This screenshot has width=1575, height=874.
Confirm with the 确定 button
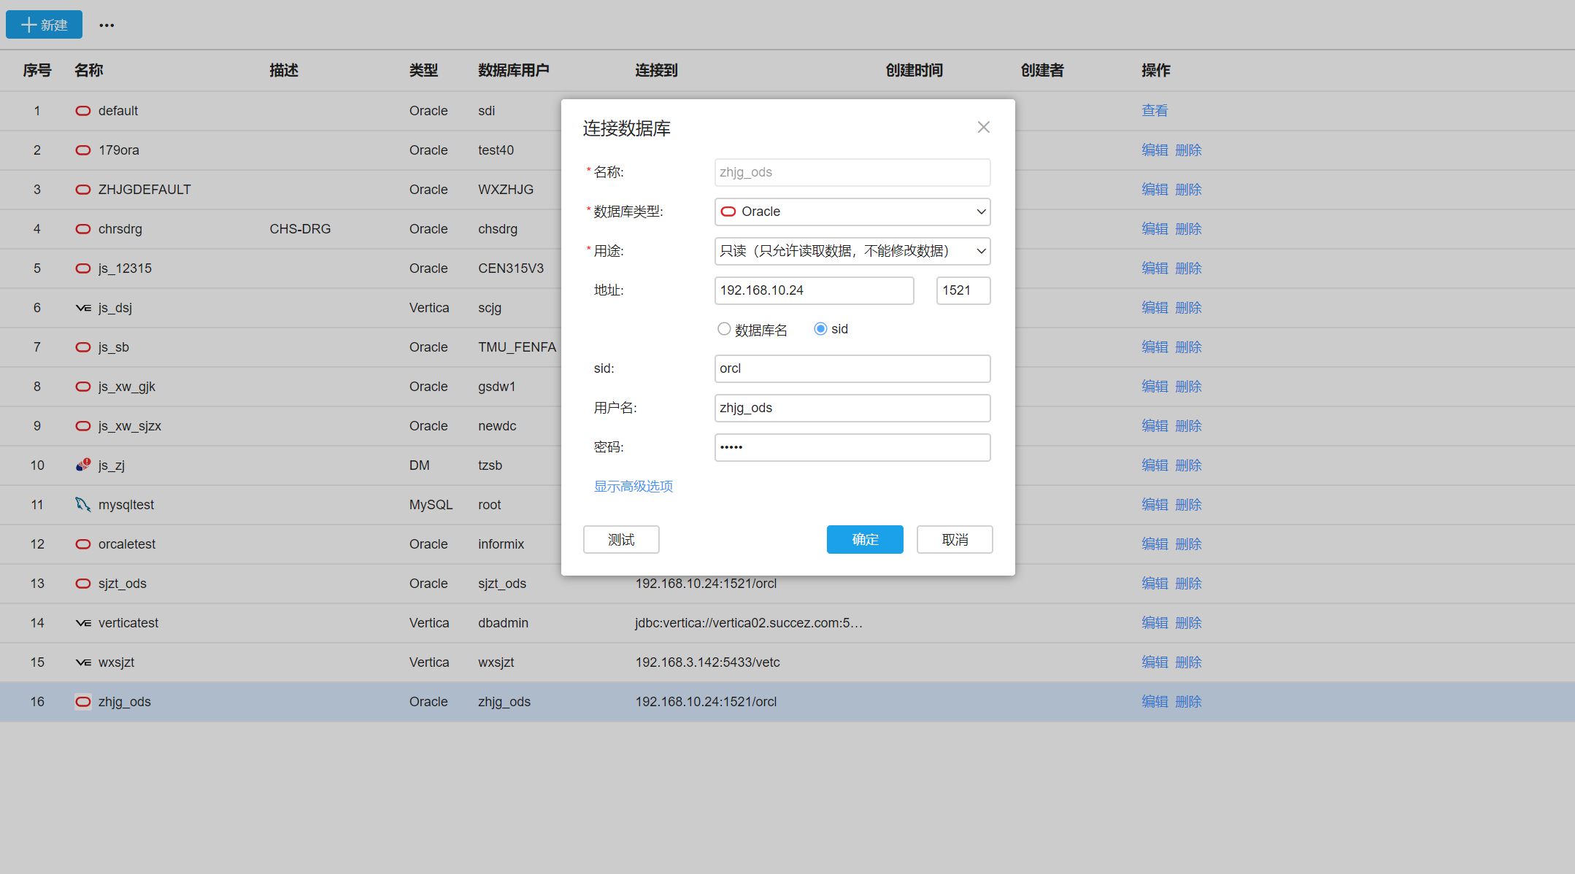(865, 540)
